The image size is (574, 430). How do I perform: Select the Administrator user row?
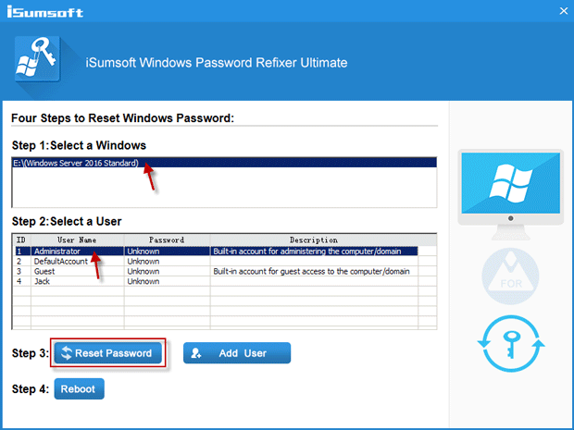pos(216,252)
